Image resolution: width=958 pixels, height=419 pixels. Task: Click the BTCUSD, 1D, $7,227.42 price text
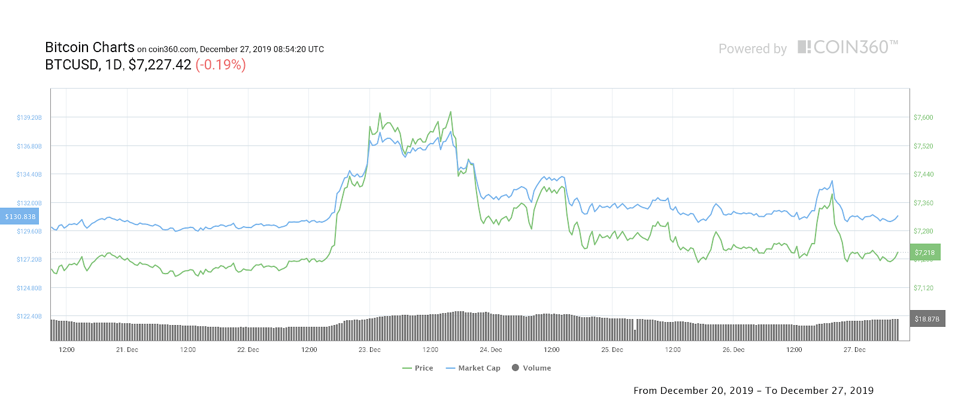click(x=118, y=65)
